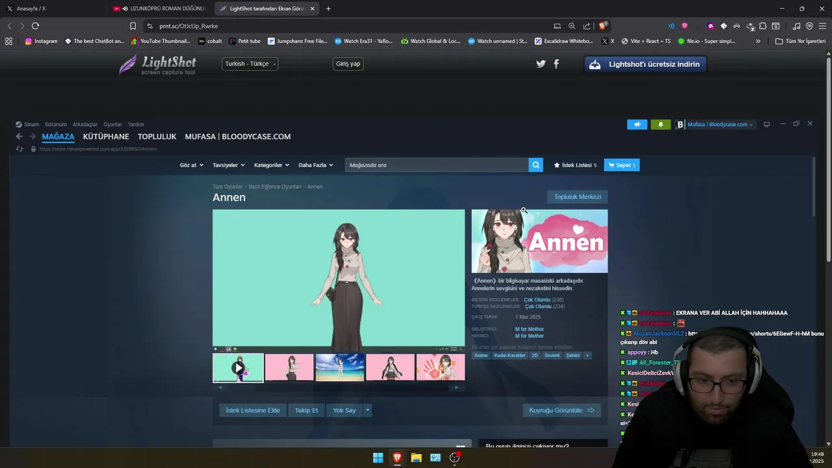
Task: Select the red handprint screenshot thumbnail
Action: click(x=441, y=367)
